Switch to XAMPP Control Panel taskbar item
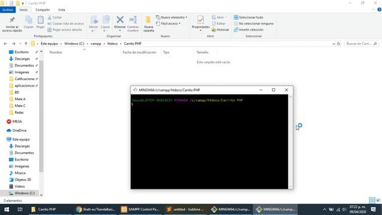382x215 pixels. [140, 210]
